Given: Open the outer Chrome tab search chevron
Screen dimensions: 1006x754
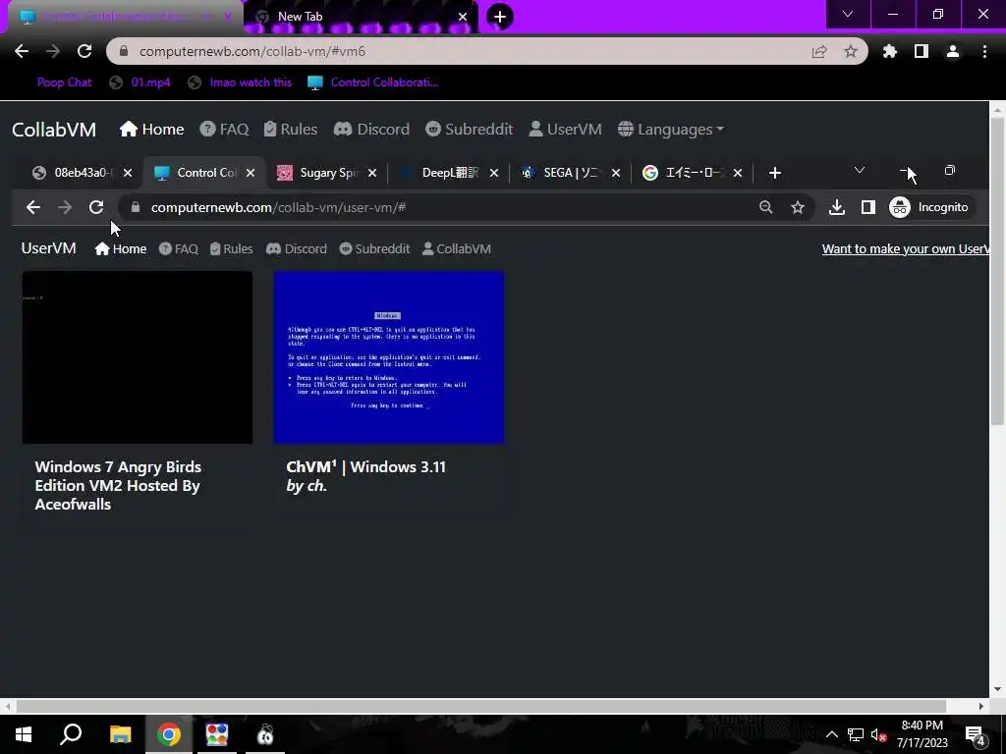Looking at the screenshot, I should tap(848, 14).
